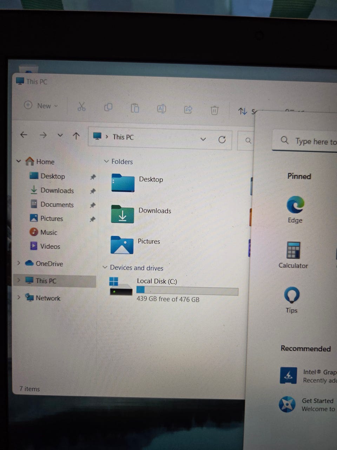
Task: Click the File Explorer search box
Action: [246, 141]
